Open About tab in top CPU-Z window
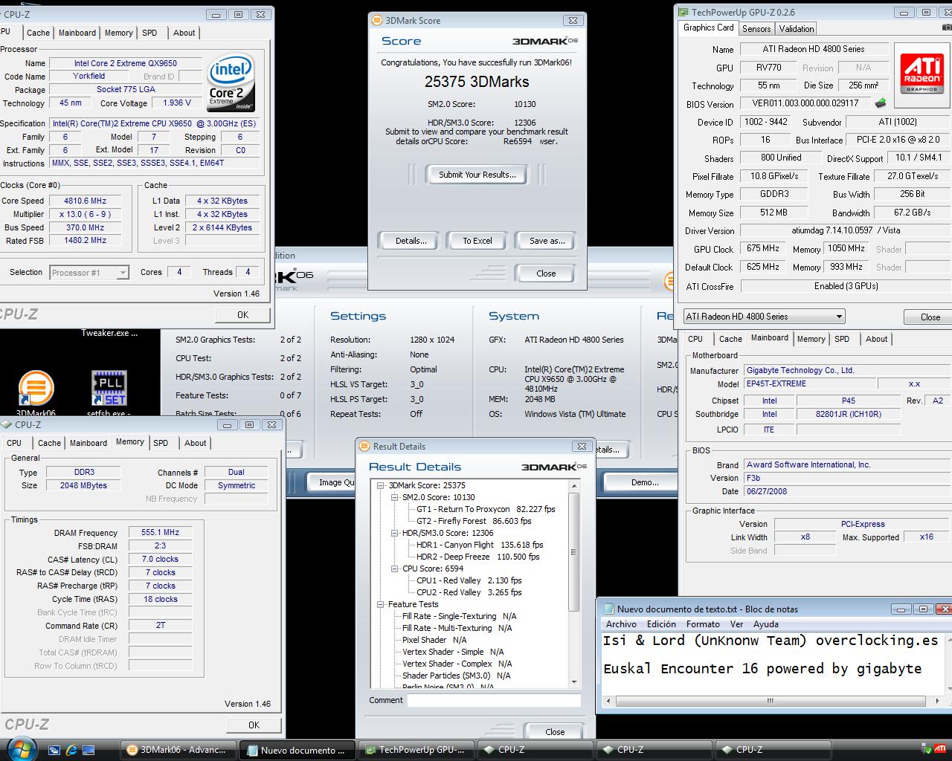 184,33
